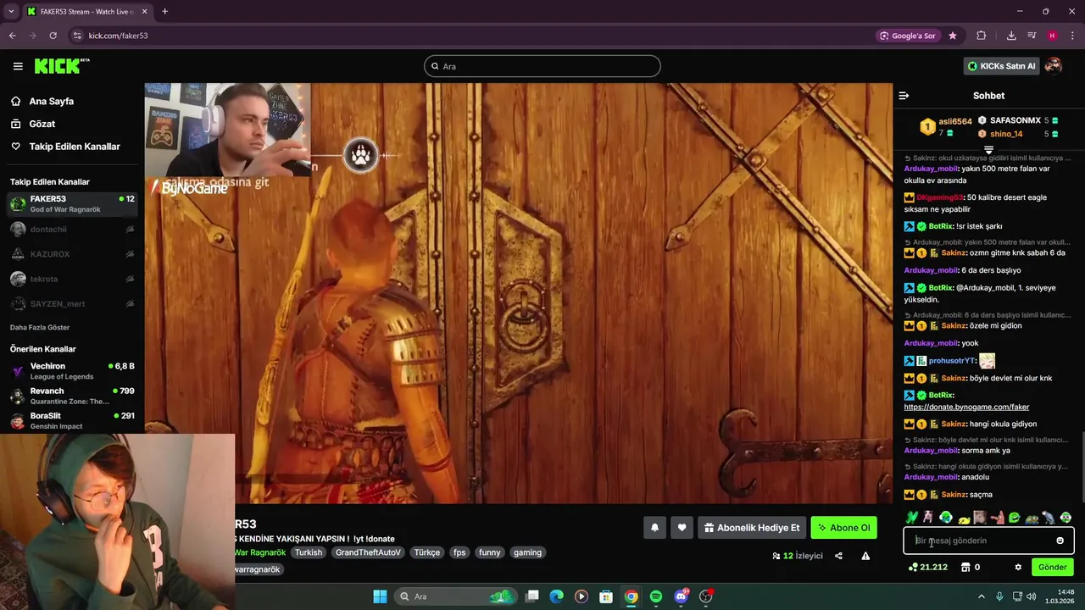
Task: Click the 21.212 channel points balance
Action: pos(928,567)
